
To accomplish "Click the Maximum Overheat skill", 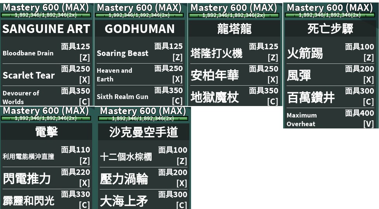I will pyautogui.click(x=301, y=120).
